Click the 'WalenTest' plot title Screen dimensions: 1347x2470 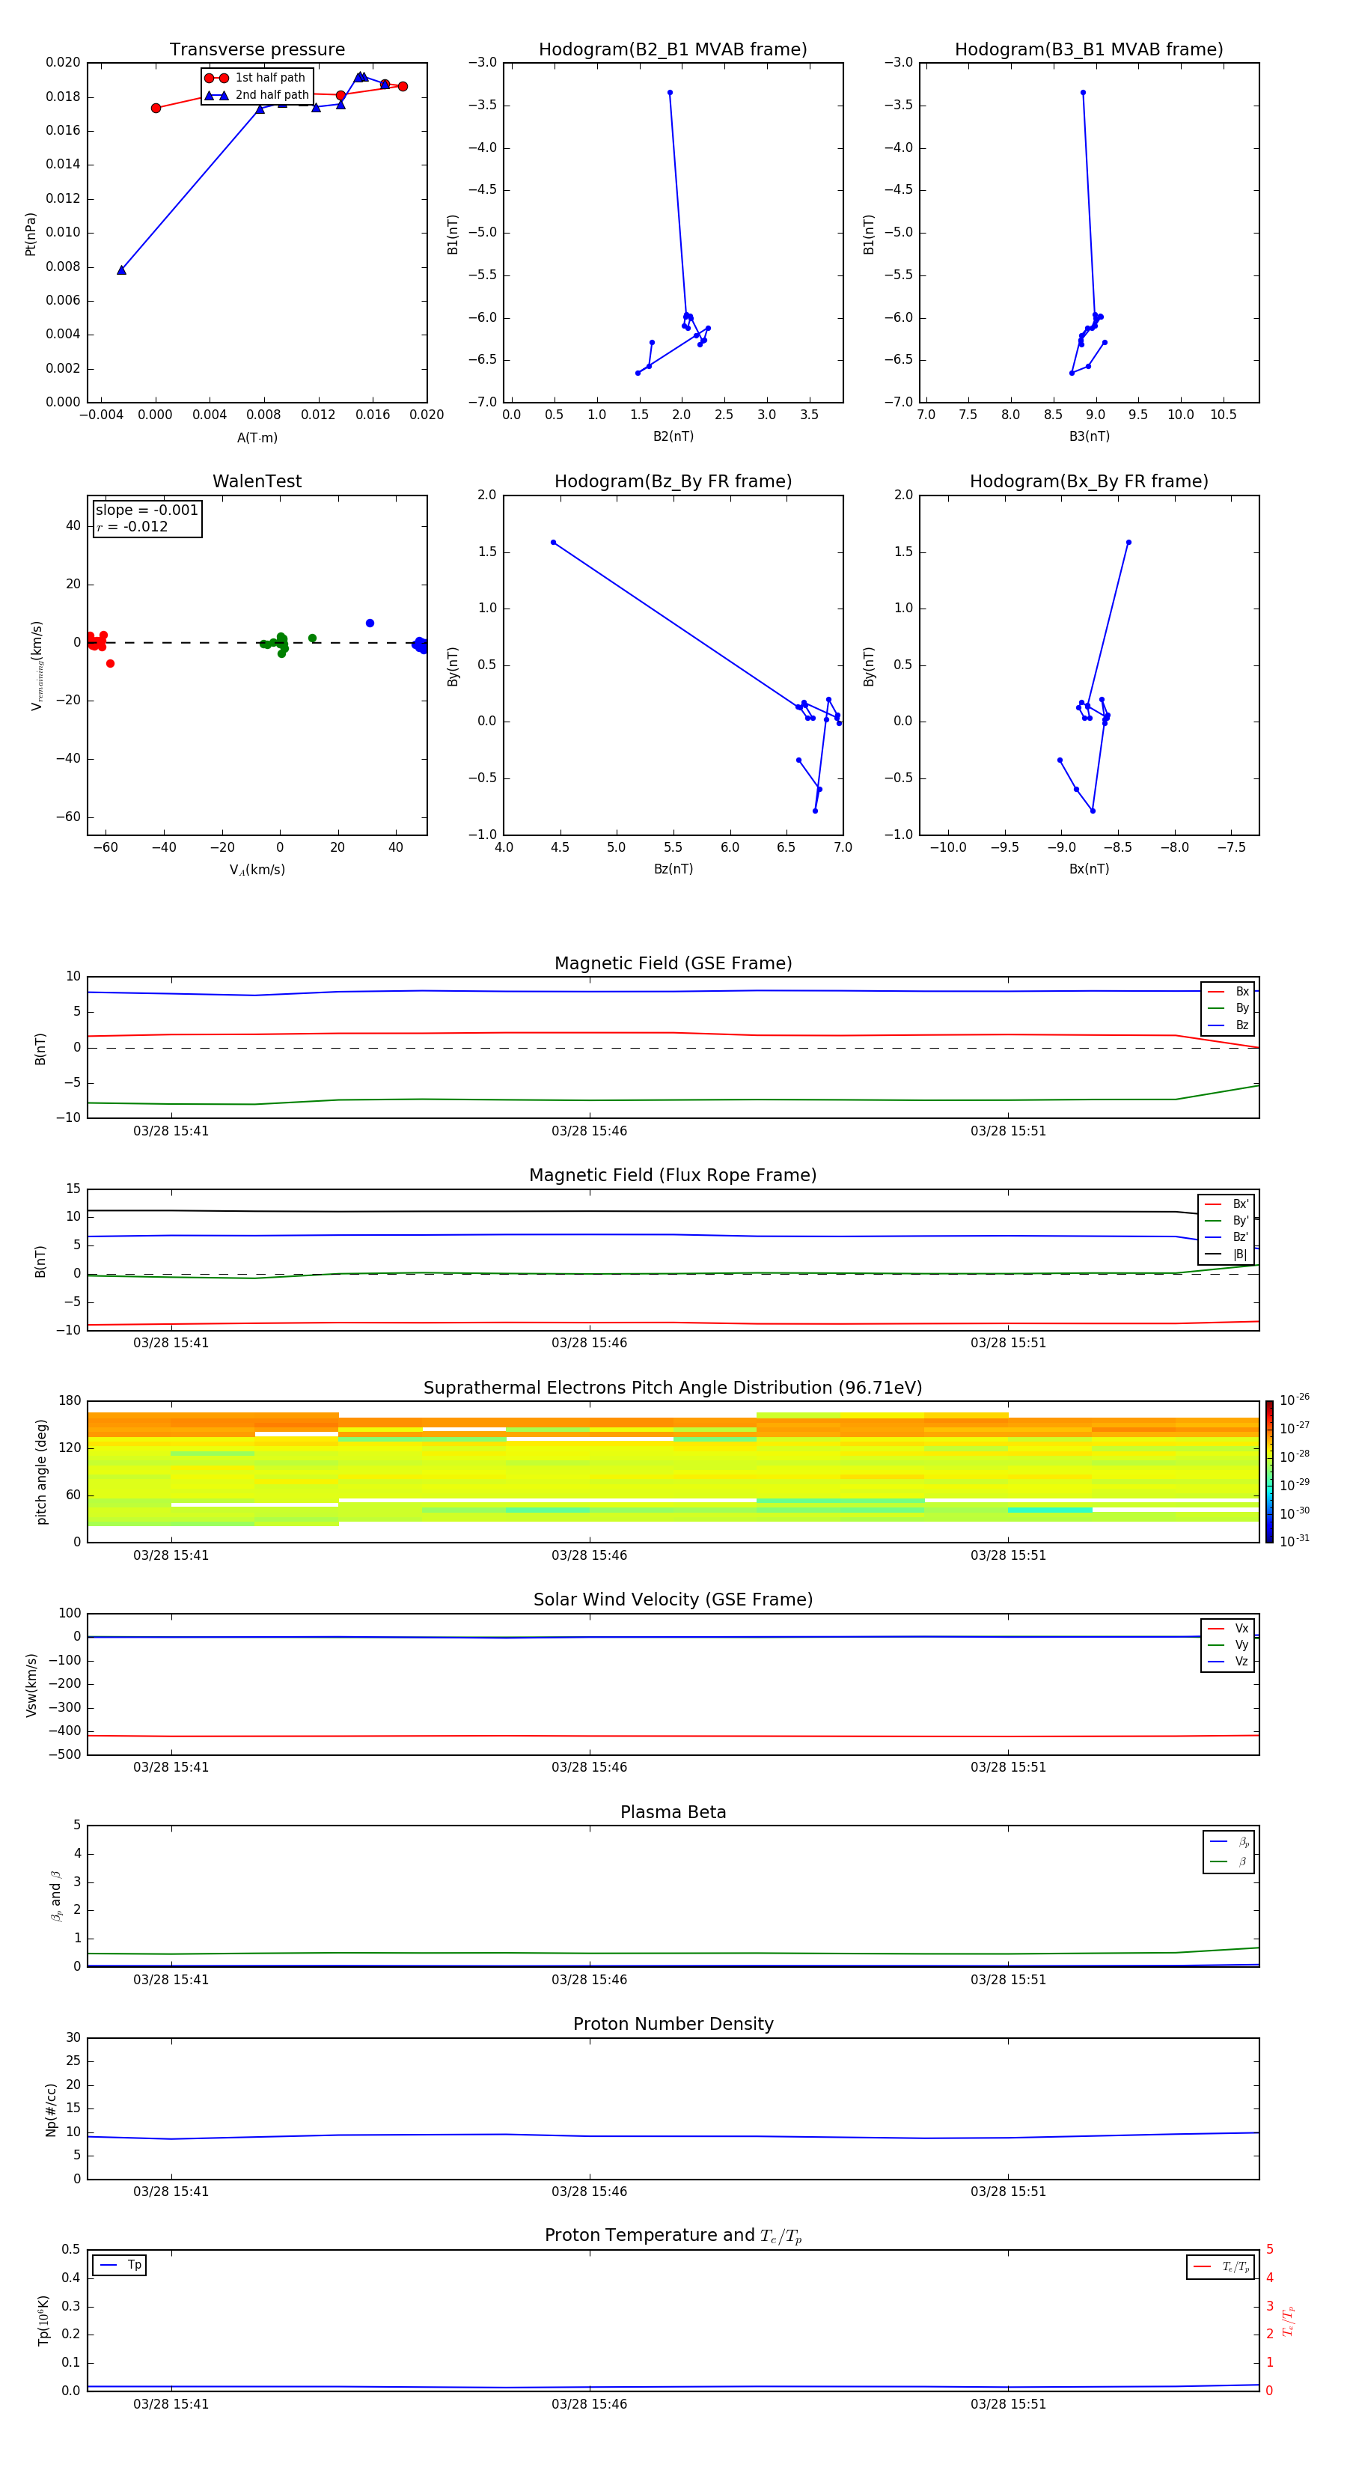tap(257, 481)
